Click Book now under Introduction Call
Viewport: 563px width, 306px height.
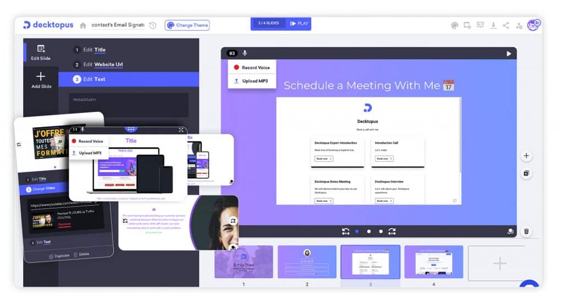tap(384, 158)
